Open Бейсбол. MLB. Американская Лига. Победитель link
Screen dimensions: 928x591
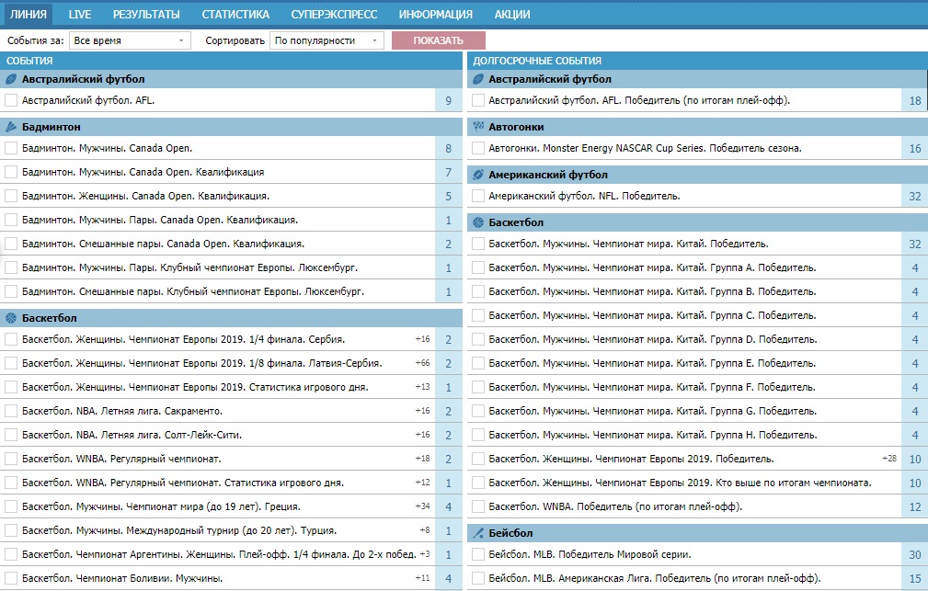click(x=655, y=578)
